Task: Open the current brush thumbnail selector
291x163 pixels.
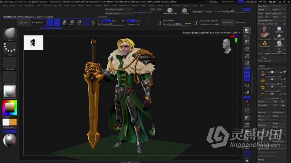Action: [x=10, y=34]
